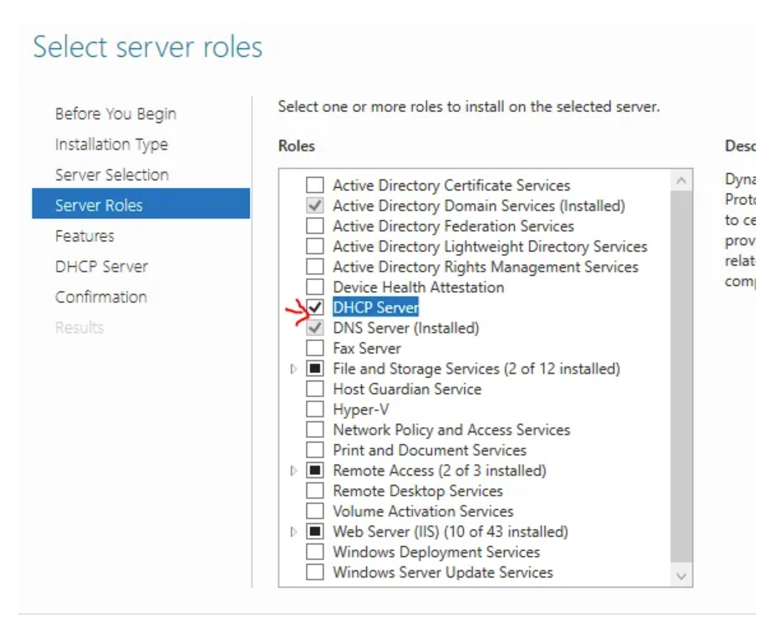The height and width of the screenshot is (631, 761).
Task: Open the Features step
Action: [85, 236]
